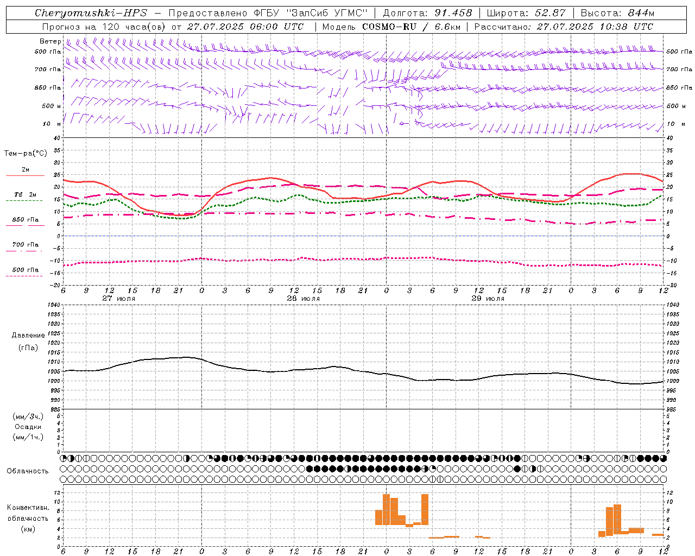This screenshot has width=695, height=556.
Task: Select the Широта: 52.87 latitude value
Action: pyautogui.click(x=526, y=13)
